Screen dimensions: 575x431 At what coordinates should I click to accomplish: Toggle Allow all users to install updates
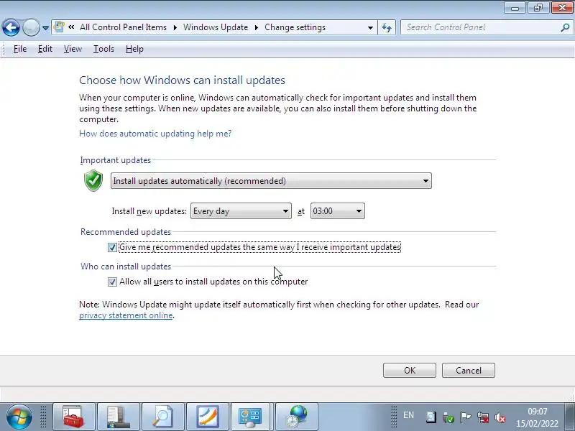tap(112, 282)
